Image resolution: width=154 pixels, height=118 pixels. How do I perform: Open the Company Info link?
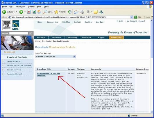(52, 22)
